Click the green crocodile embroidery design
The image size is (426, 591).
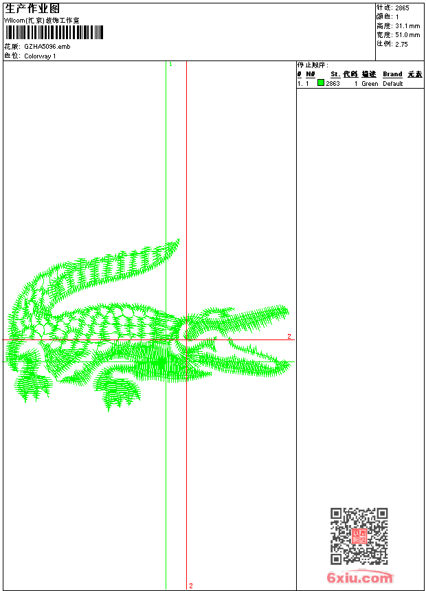click(149, 325)
